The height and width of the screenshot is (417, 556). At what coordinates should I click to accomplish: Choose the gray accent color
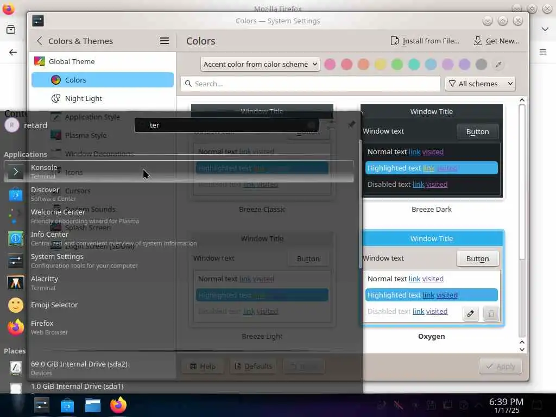pyautogui.click(x=481, y=64)
